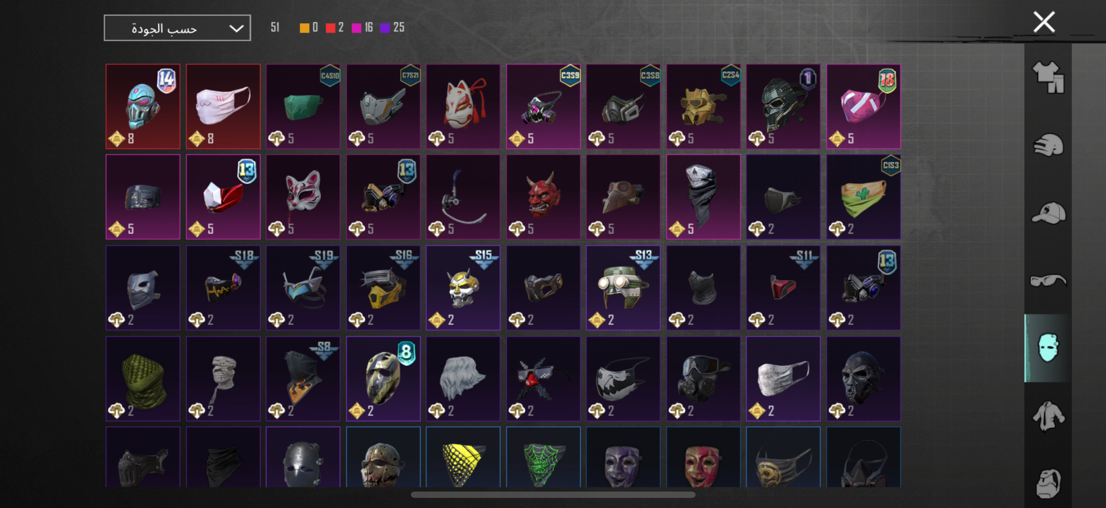Select the face mask category tab
The height and width of the screenshot is (508, 1106).
point(1048,348)
